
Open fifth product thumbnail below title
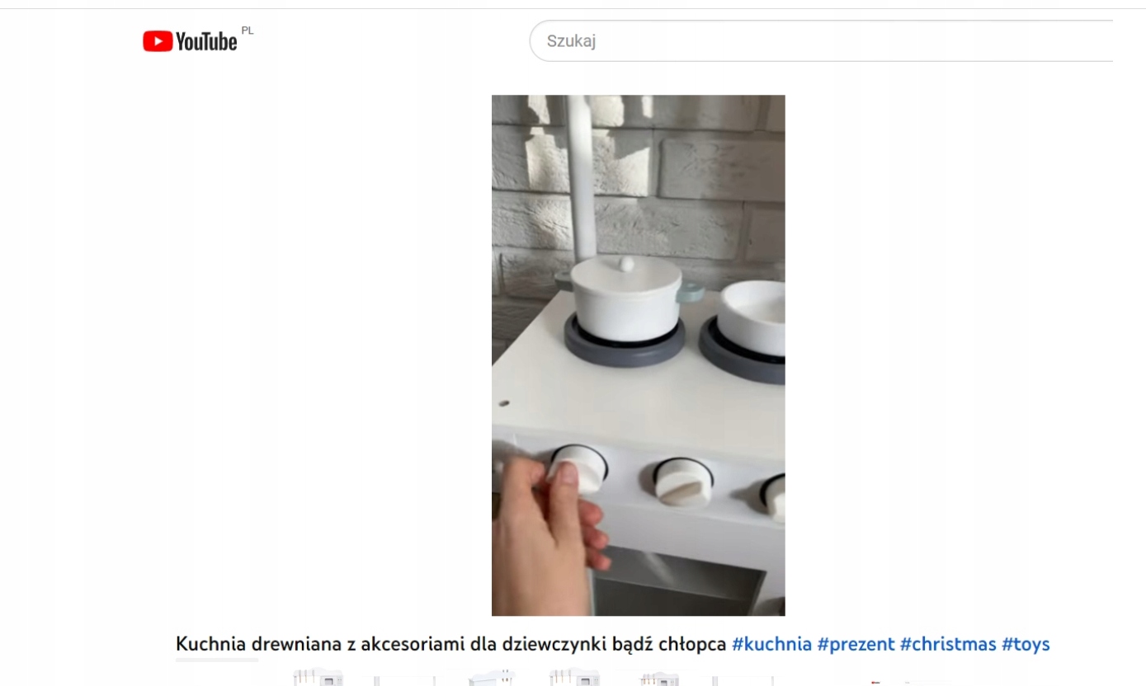tap(662, 679)
